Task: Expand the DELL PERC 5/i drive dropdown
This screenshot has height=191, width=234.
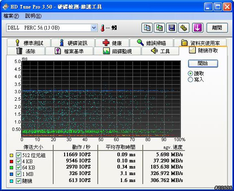Action: 94,28
